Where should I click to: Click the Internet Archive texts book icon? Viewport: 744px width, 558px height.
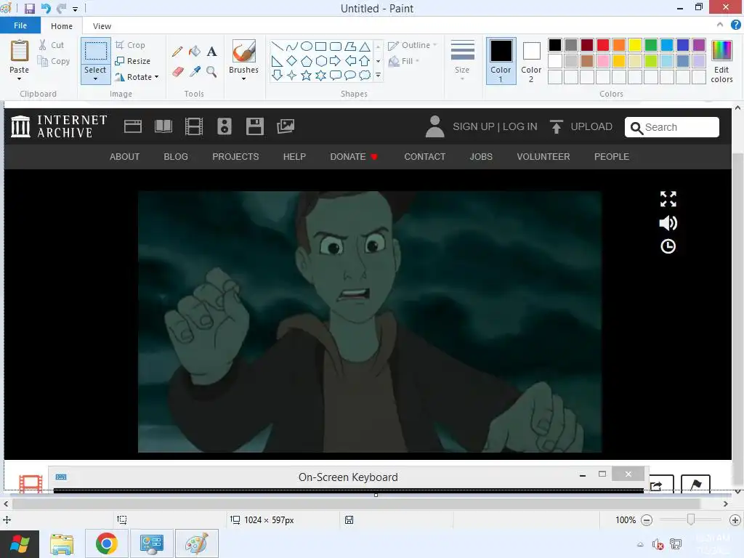click(163, 126)
